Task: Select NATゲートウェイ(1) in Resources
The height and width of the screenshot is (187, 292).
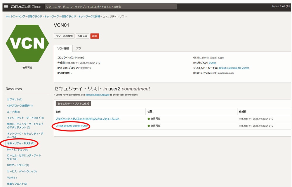Action: (18, 165)
